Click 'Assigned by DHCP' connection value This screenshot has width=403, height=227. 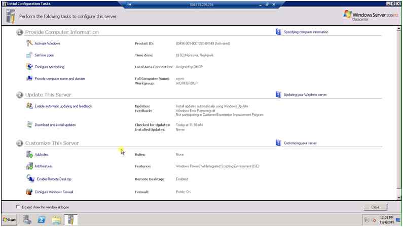(x=189, y=67)
